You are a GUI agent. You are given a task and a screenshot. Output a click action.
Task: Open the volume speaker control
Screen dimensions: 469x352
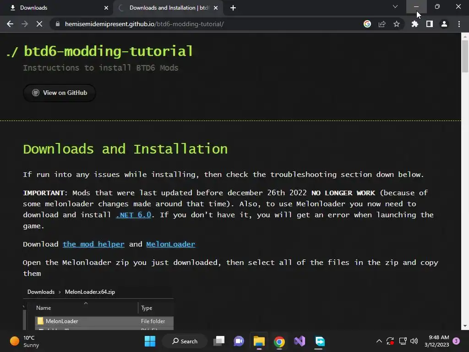pos(414,341)
